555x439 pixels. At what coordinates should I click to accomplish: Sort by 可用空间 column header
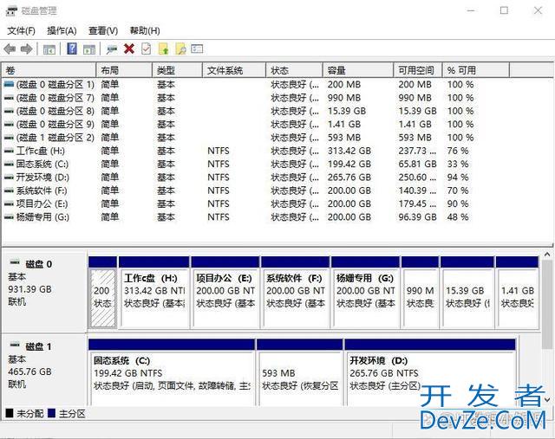418,70
